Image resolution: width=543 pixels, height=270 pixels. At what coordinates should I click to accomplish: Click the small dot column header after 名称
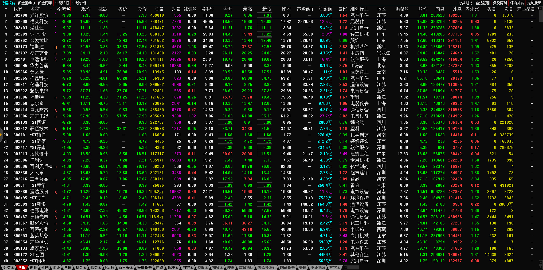tap(51, 9)
